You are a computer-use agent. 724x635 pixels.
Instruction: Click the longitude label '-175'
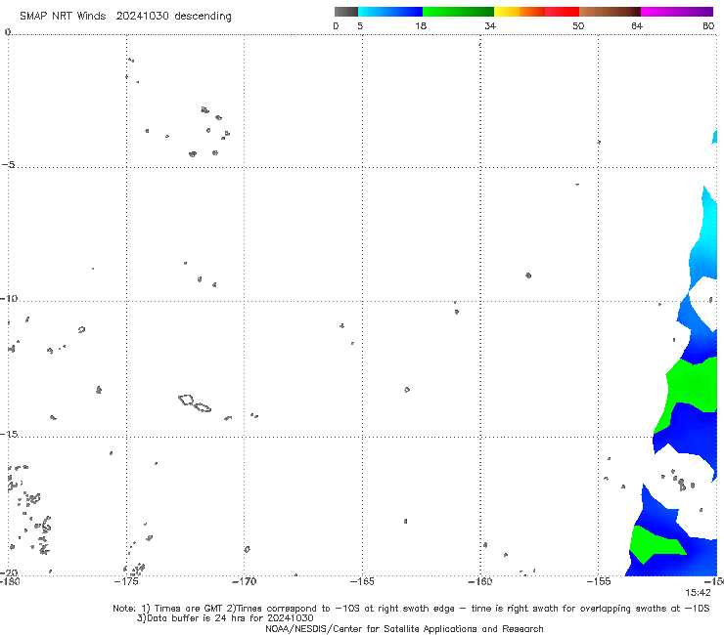pyautogui.click(x=126, y=581)
